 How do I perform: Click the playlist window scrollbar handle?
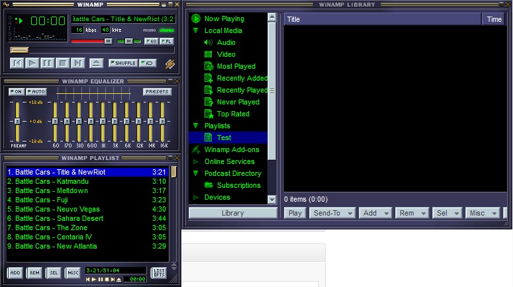point(173,172)
